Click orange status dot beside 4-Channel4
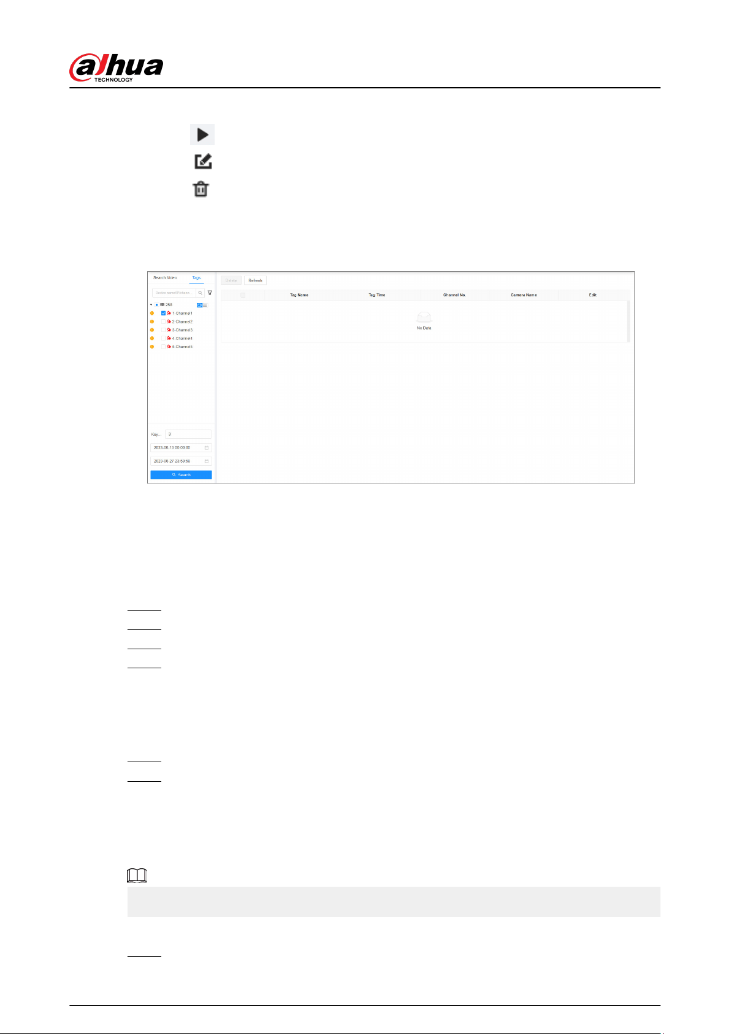This screenshot has height=1034, width=731. pyautogui.click(x=152, y=338)
